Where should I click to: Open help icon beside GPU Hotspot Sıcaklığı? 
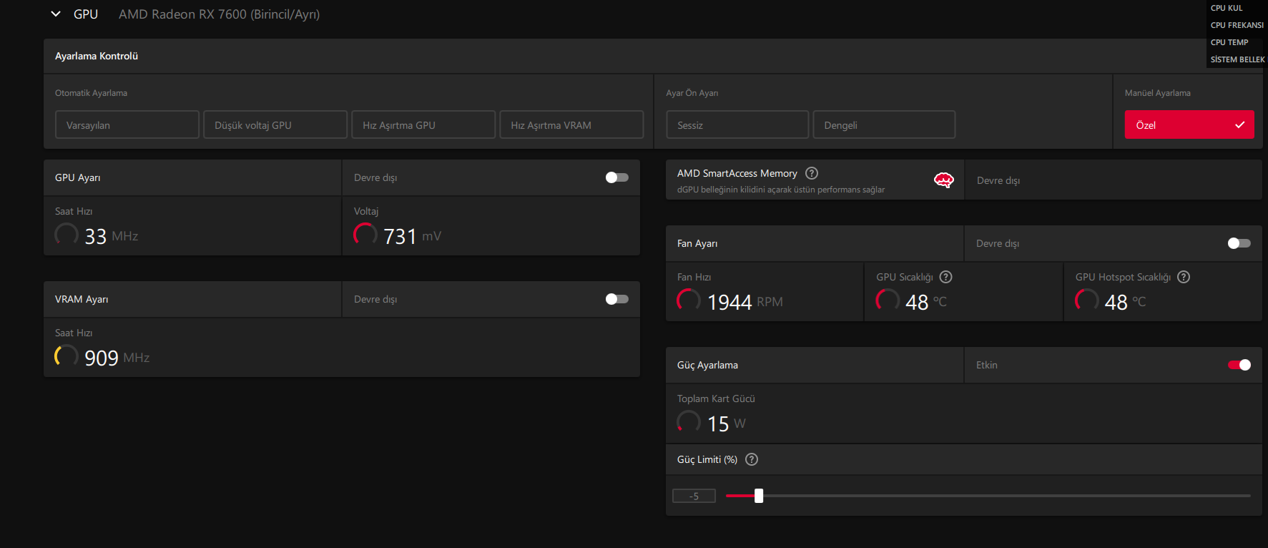[1184, 277]
